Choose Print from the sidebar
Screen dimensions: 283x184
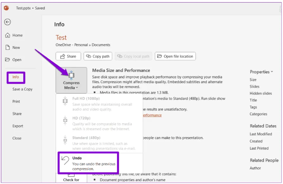tap(16, 102)
